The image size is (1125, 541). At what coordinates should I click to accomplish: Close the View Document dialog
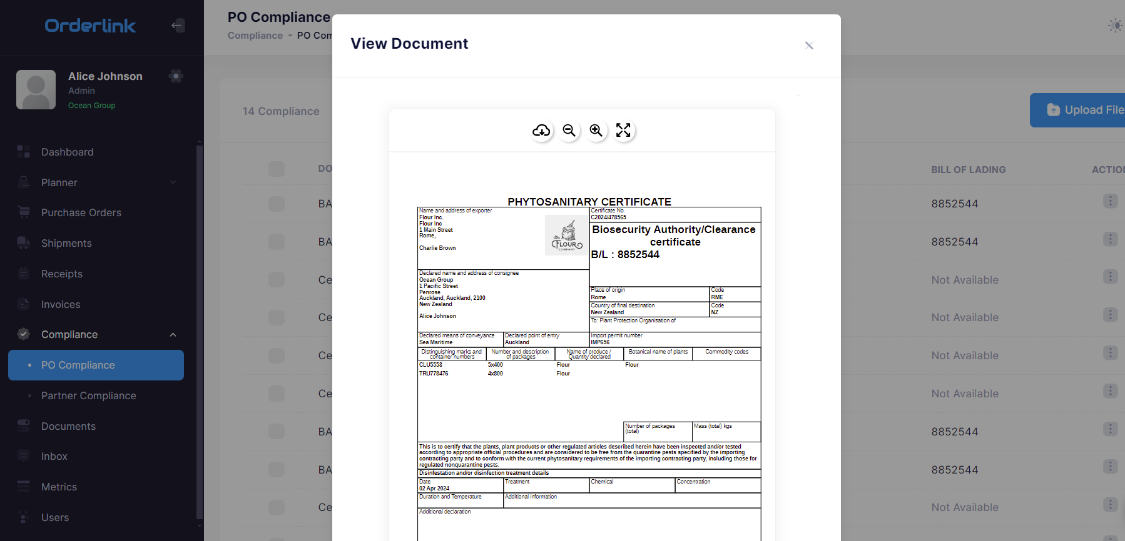(809, 46)
